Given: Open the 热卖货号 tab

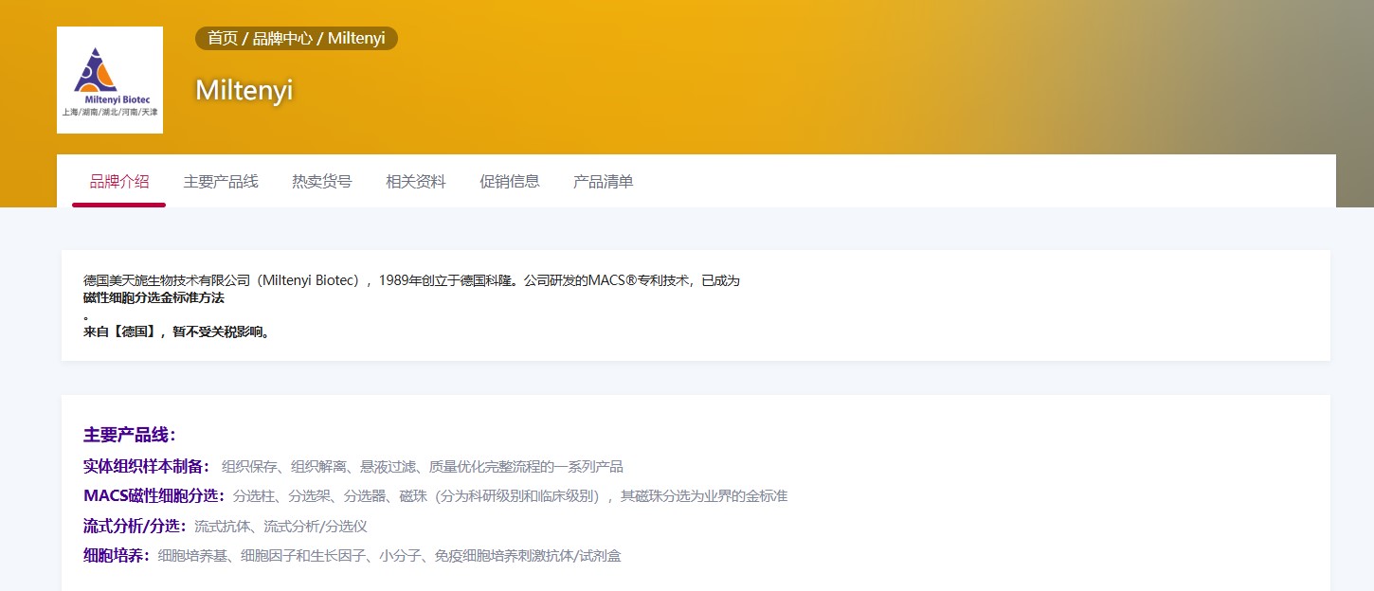Looking at the screenshot, I should (321, 181).
